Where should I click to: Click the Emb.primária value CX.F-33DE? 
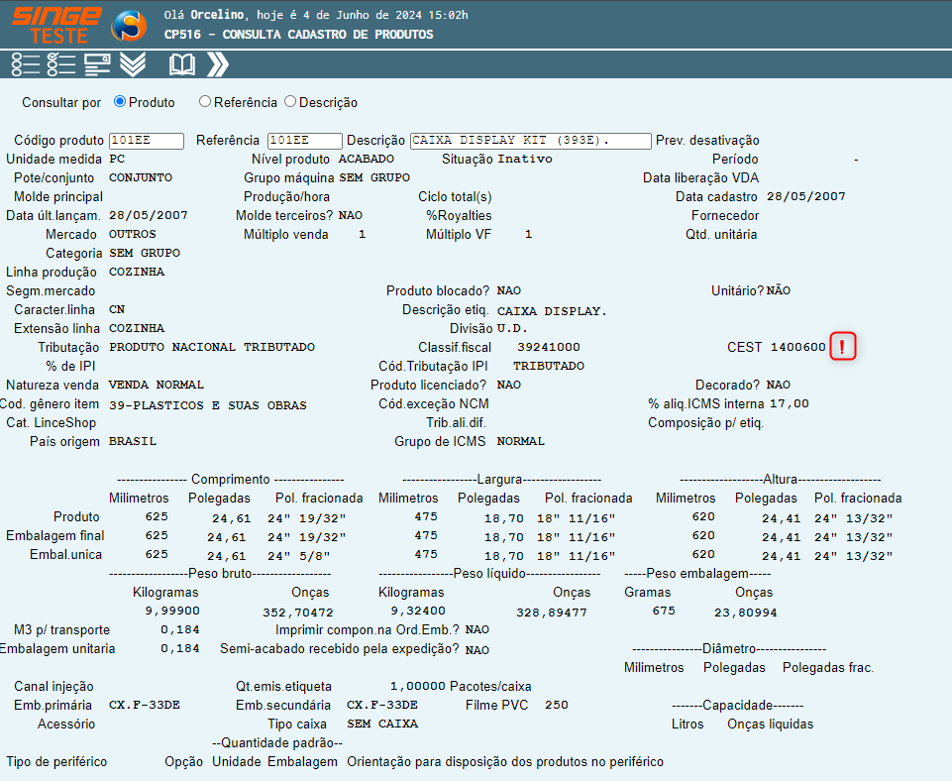[145, 705]
